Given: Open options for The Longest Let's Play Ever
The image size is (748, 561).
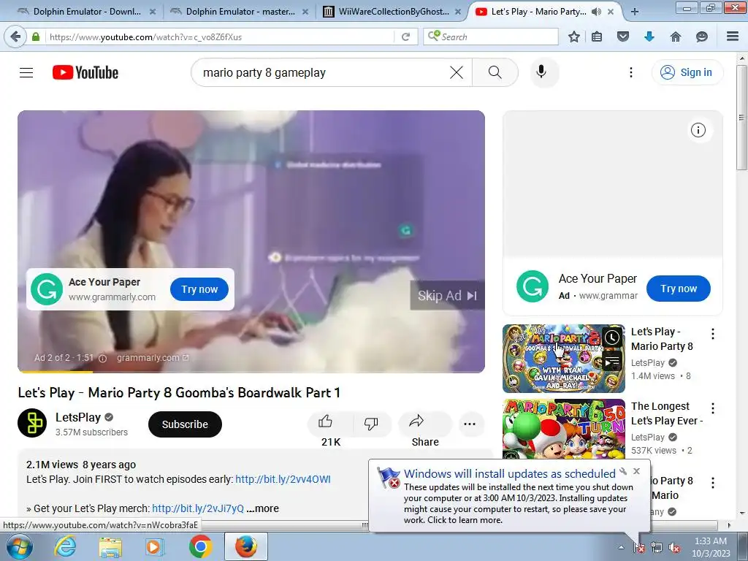Looking at the screenshot, I should tap(713, 408).
